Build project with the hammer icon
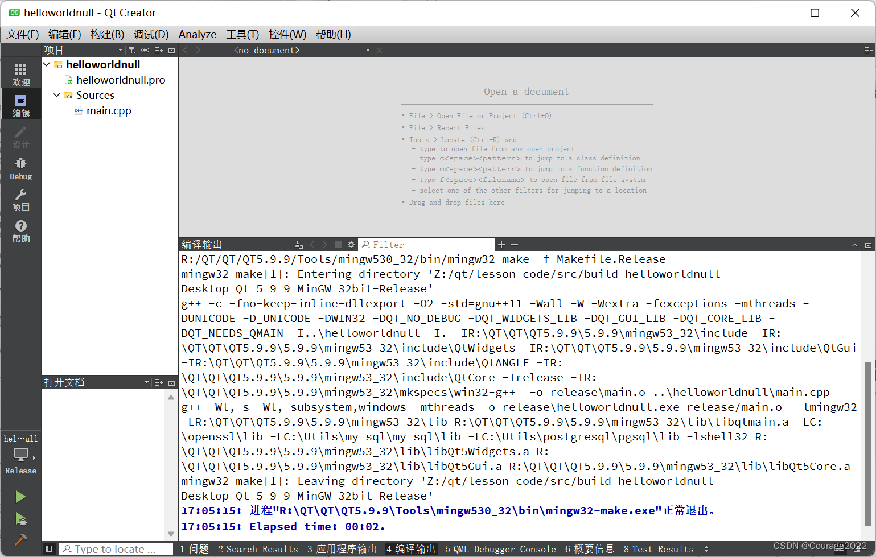 (x=20, y=539)
